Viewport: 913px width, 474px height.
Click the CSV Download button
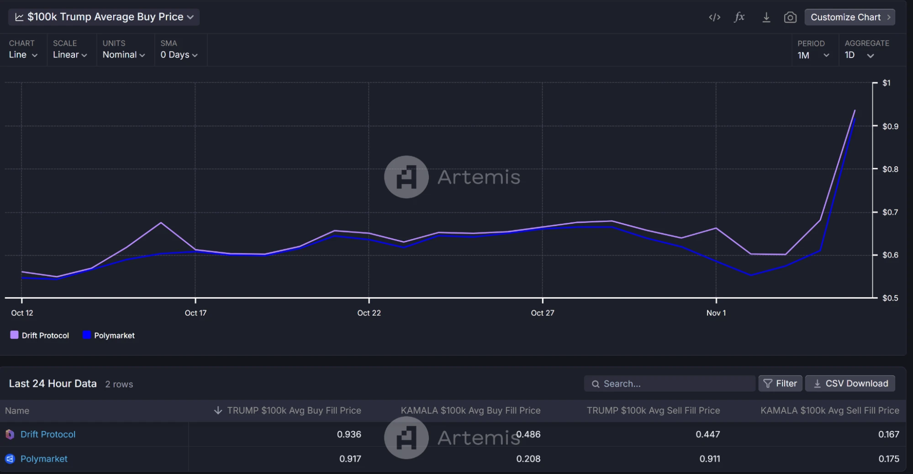click(x=850, y=384)
